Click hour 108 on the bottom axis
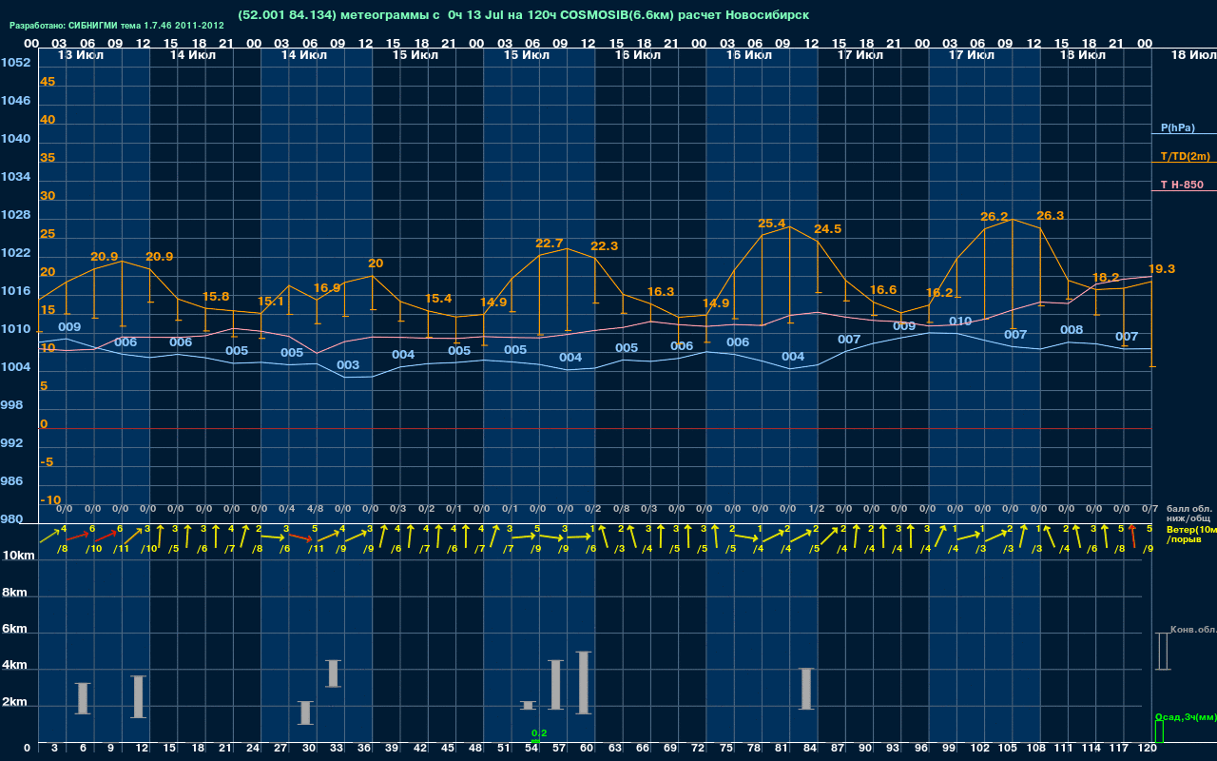The image size is (1217, 761). [1036, 750]
